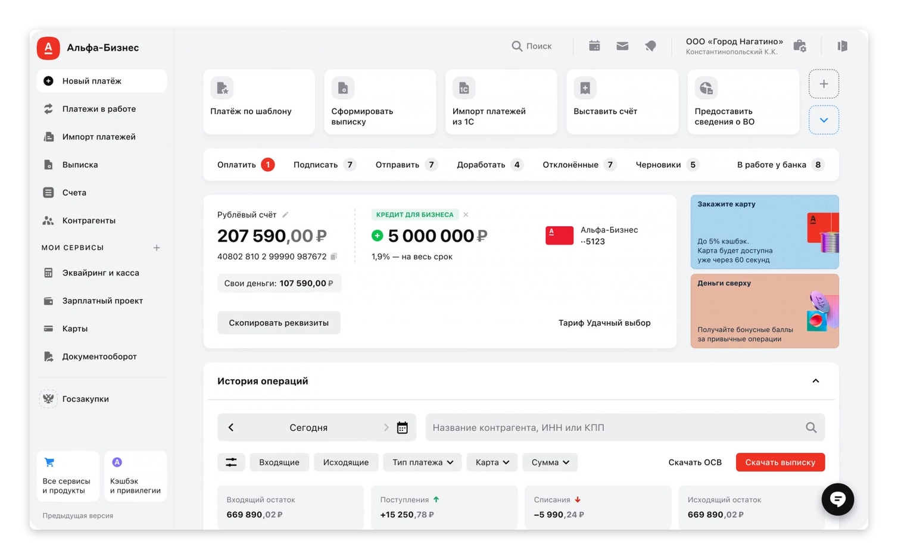Click the 1C import icon
The width and height of the screenshot is (898, 560).
tap(464, 88)
